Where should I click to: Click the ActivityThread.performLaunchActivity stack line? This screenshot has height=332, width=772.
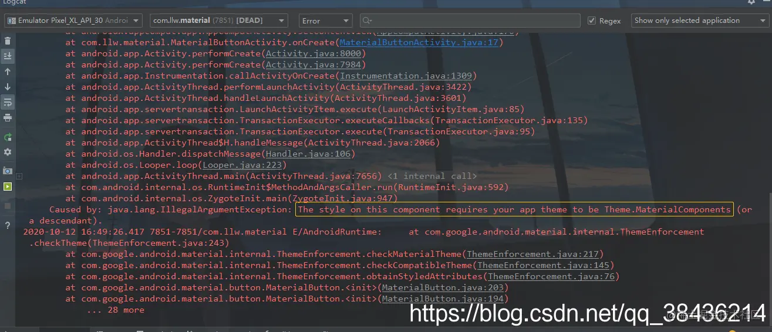(x=268, y=87)
